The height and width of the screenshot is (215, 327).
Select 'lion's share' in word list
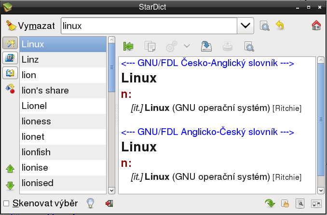pyautogui.click(x=45, y=90)
